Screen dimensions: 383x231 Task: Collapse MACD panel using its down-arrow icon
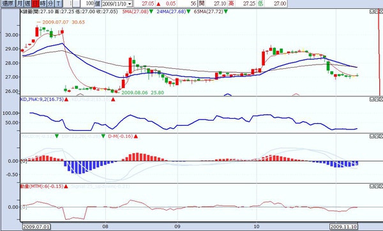pos(372,136)
